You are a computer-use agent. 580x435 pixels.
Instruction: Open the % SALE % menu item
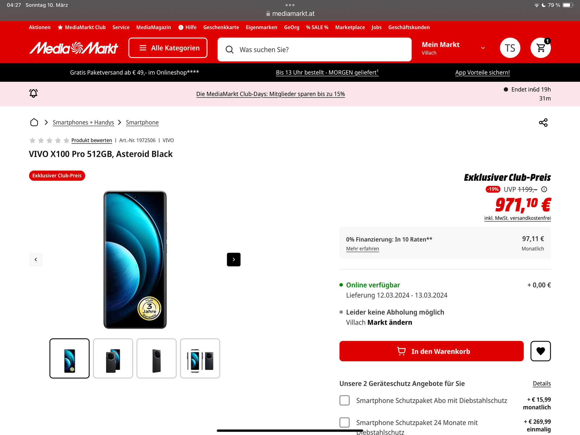317,27
